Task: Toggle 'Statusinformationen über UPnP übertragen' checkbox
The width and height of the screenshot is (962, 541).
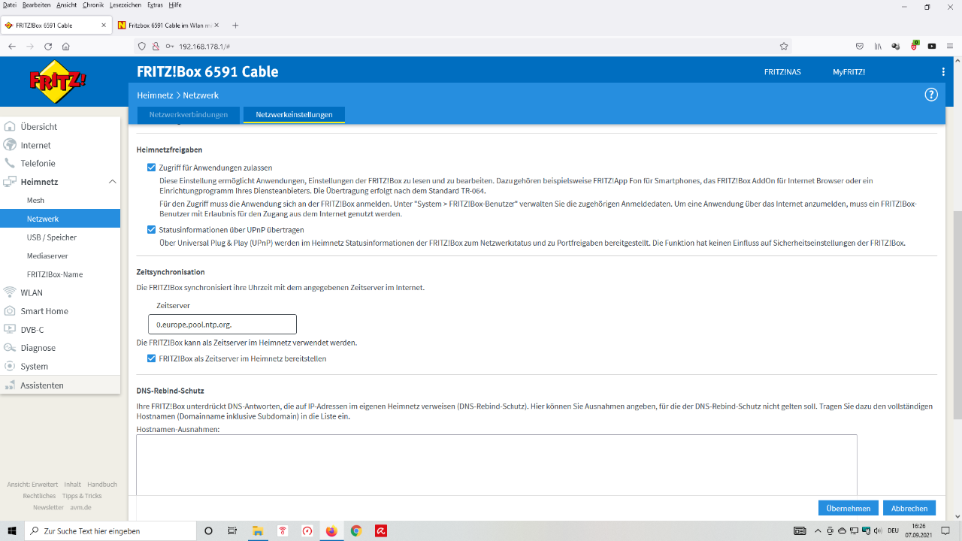Action: (x=152, y=229)
